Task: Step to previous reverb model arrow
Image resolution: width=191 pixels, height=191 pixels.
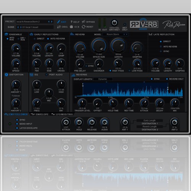Action: (x=124, y=34)
